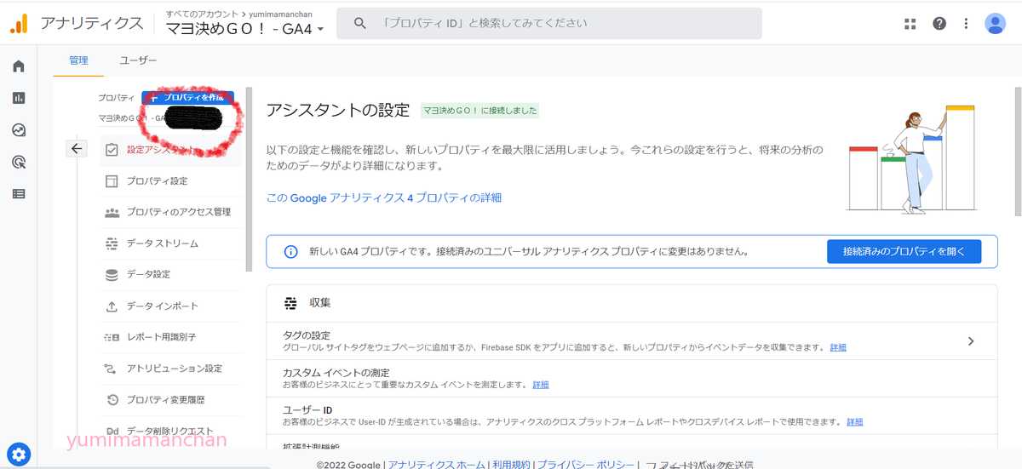
Task: Open 利用規約 footer link
Action: [x=511, y=464]
